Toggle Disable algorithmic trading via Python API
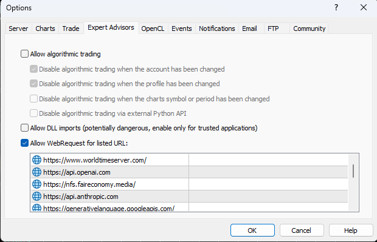Viewport: 377px width, 242px height. (x=33, y=113)
